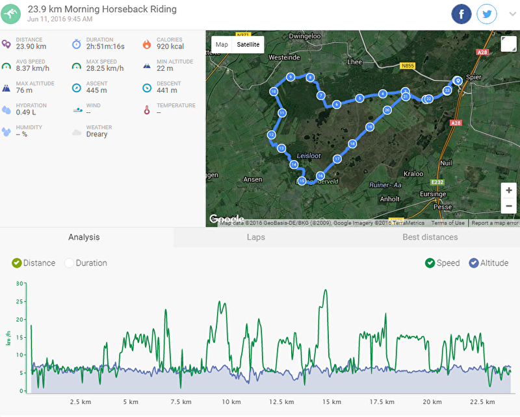Click the ascent compass icon
This screenshot has width=520, height=417.
click(x=77, y=88)
